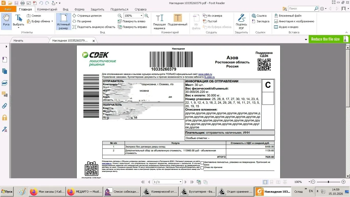Open the tab list dropdown arrow

(x=306, y=40)
